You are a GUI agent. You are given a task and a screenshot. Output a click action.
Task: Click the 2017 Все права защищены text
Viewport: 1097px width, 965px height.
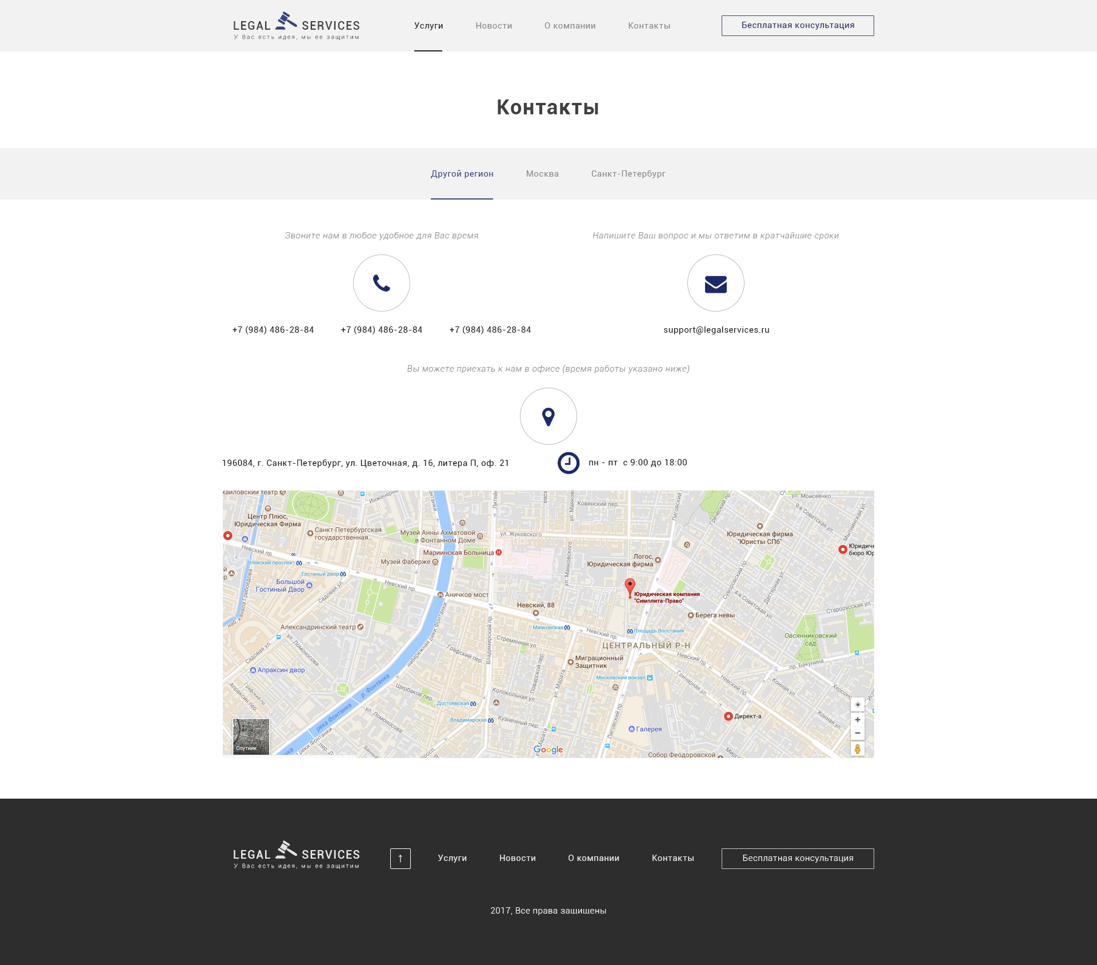(x=548, y=911)
